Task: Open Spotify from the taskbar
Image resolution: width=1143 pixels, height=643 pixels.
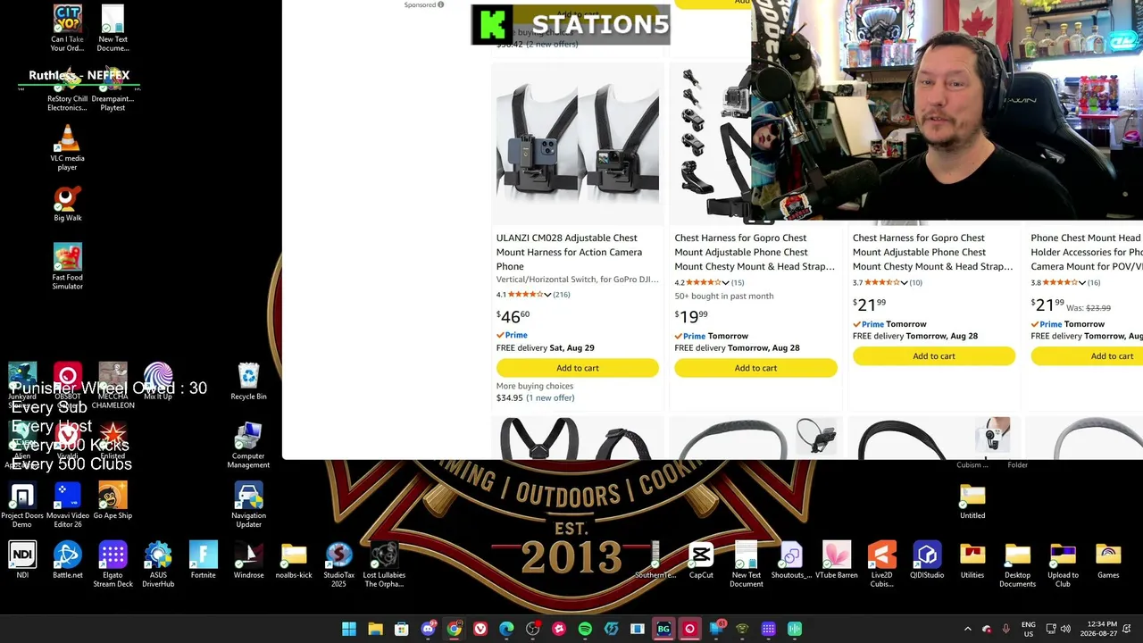Action: point(585,629)
